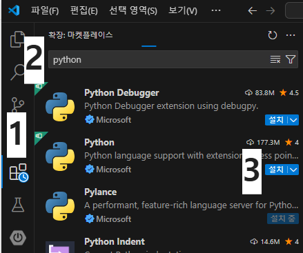303x253 pixels.
Task: Click Pylance 설치 중 status button
Action: [283, 219]
